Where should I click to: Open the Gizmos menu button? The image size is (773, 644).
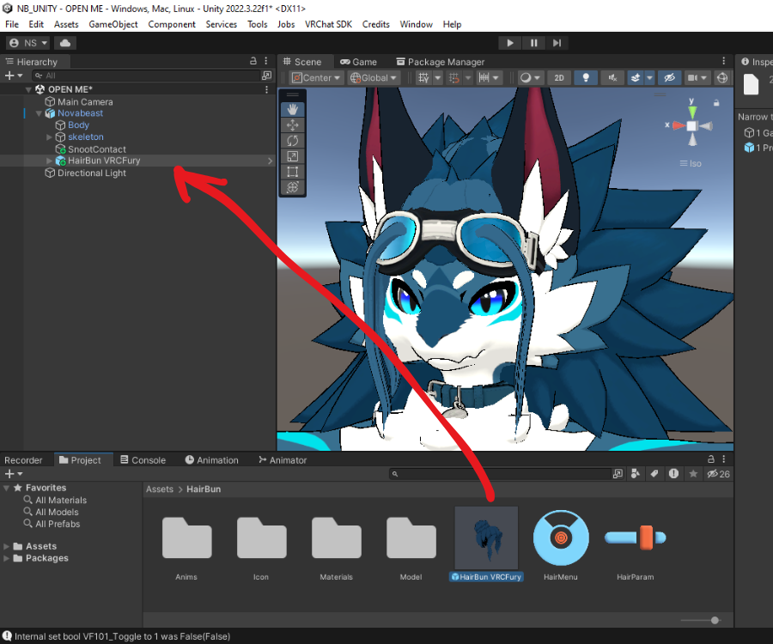(x=722, y=78)
